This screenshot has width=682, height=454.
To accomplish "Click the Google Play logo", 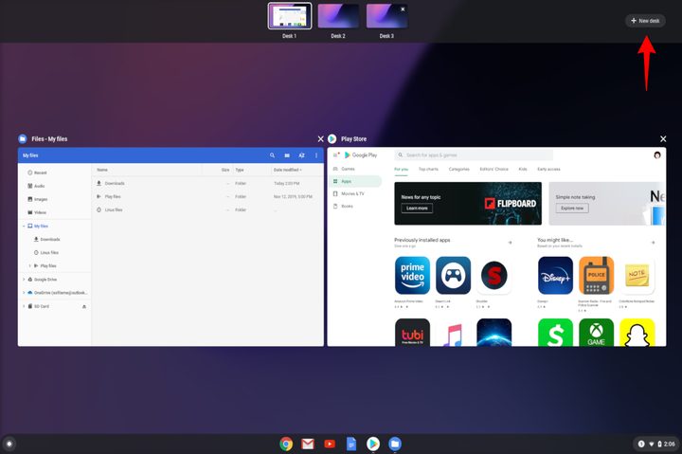I will [x=361, y=154].
